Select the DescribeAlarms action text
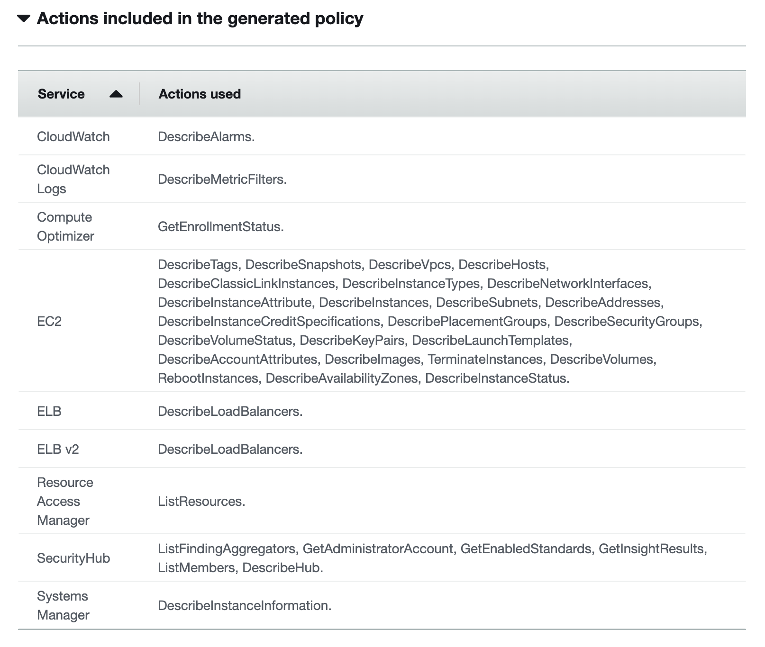This screenshot has height=647, width=765. click(206, 136)
